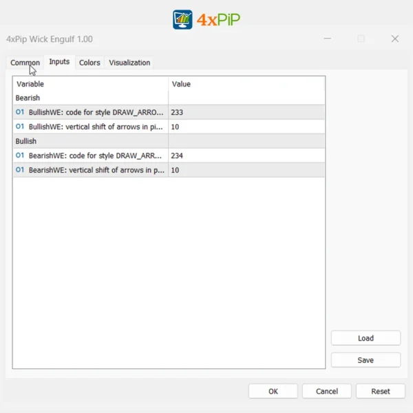Click the integer icon beside BearishWE code row
The height and width of the screenshot is (413, 413).
(20, 156)
